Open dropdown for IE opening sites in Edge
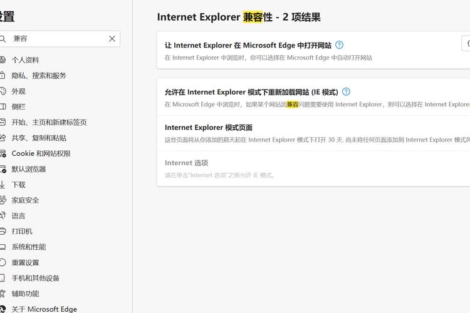 pos(466,43)
